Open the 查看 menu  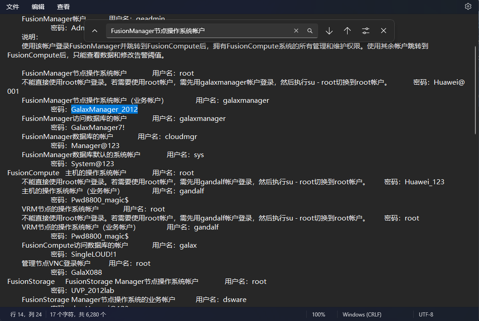pos(63,7)
